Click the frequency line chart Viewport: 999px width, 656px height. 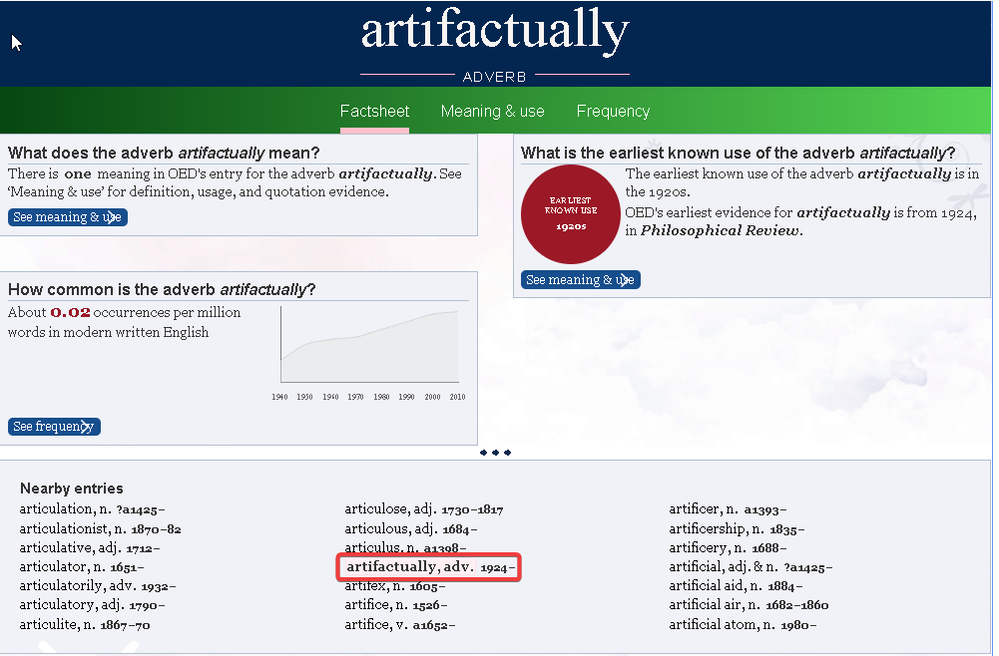[369, 346]
